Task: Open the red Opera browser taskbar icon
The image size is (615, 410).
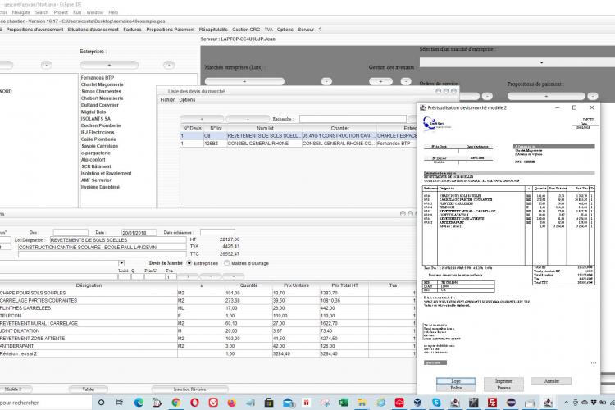Action: (x=194, y=402)
